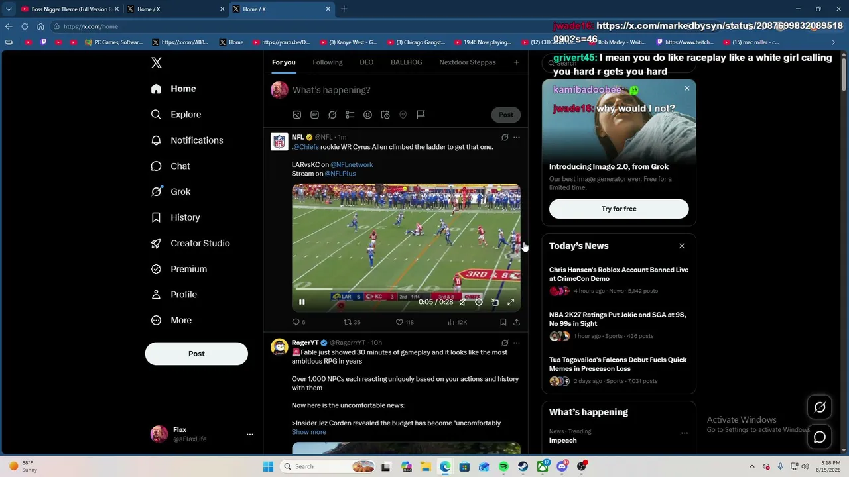View analytics for the NFL post
Screen dimensions: 849x477
[458, 322]
